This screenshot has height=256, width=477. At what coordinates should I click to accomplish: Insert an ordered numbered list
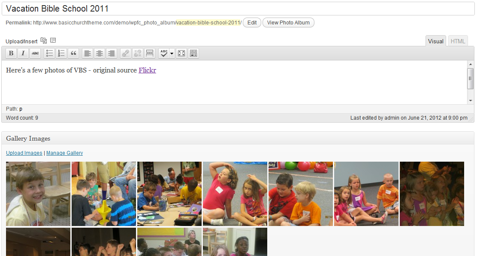pyautogui.click(x=61, y=53)
